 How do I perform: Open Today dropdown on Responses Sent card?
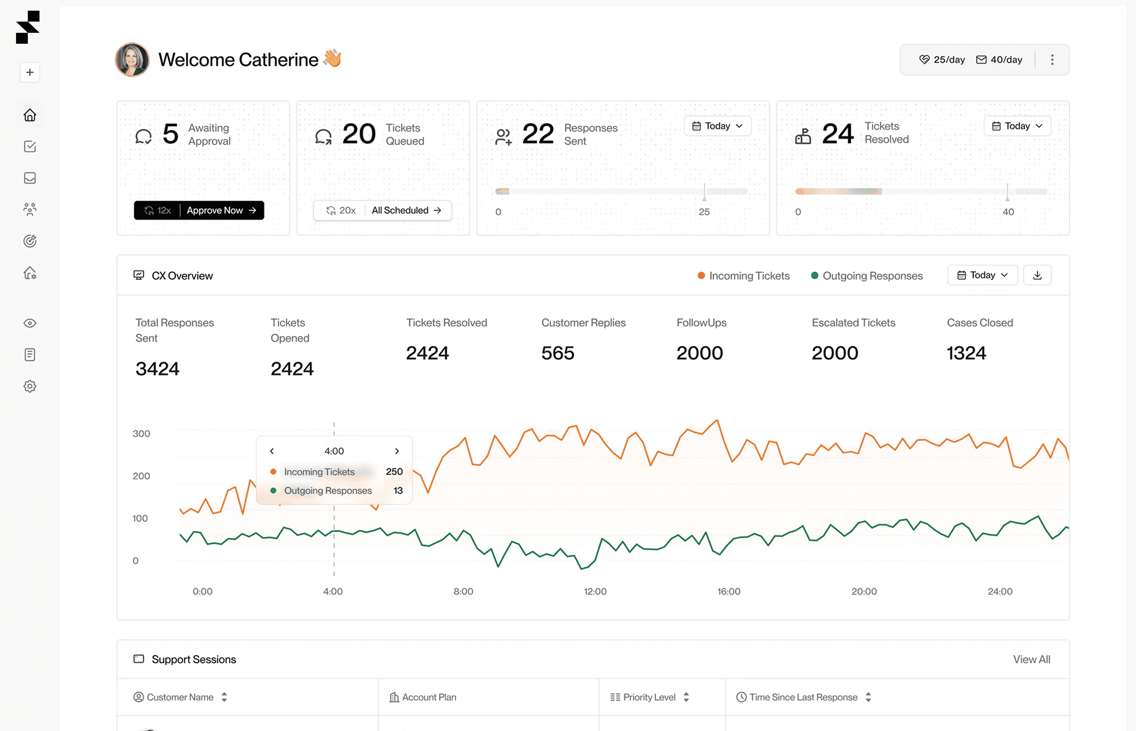717,126
